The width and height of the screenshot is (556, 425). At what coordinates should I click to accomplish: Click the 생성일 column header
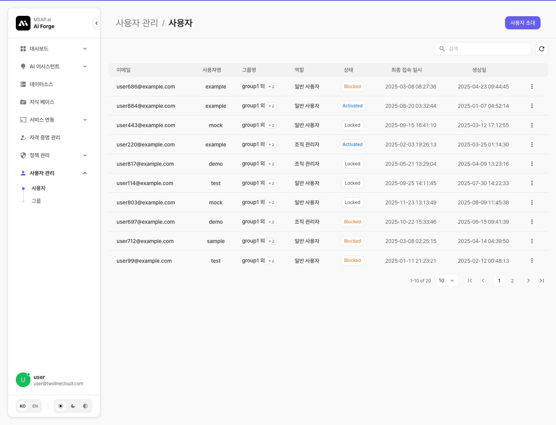point(479,70)
